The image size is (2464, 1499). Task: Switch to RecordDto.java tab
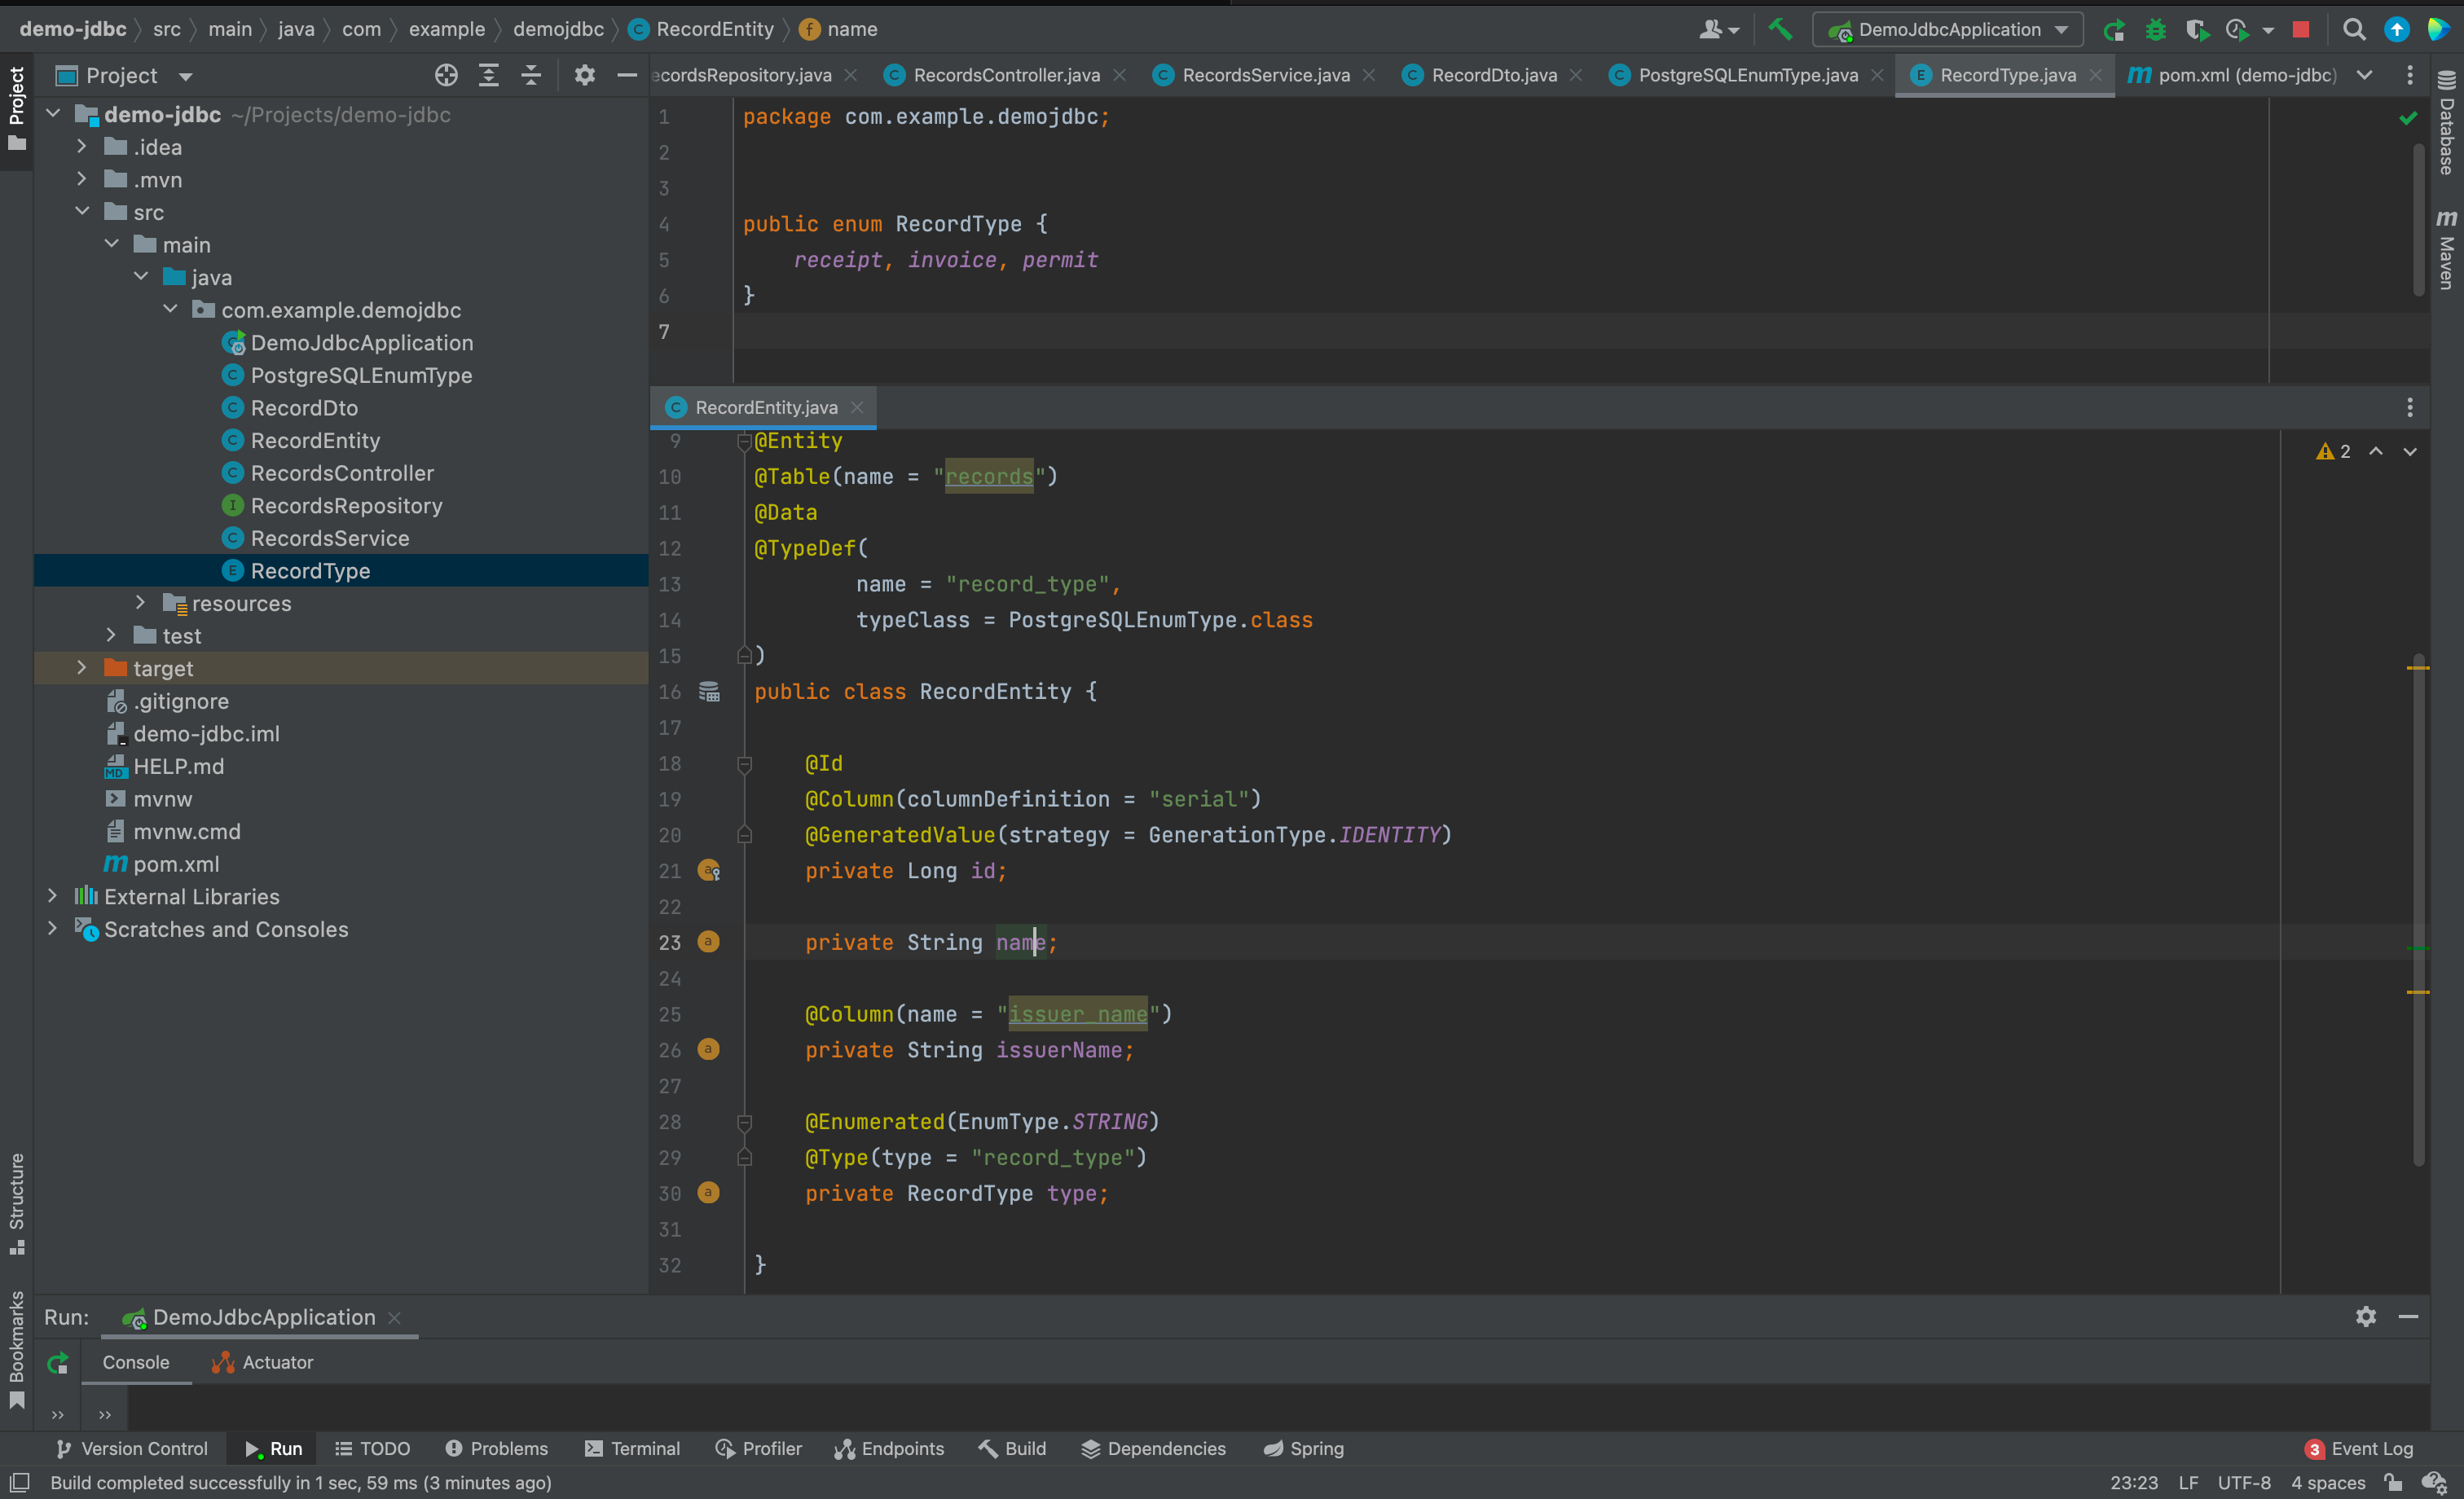pos(1494,75)
